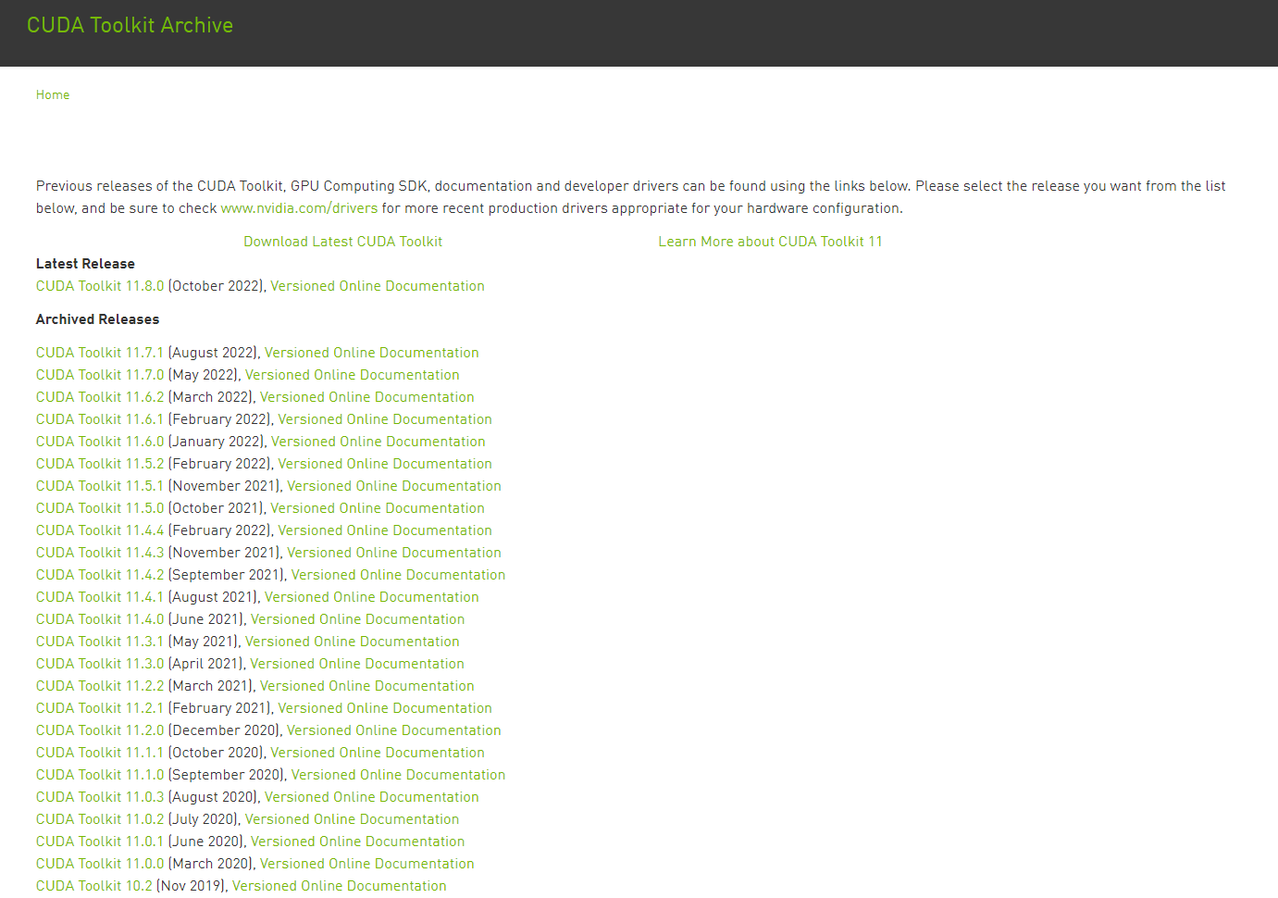This screenshot has height=898, width=1278.
Task: Choose CUDA Toolkit 11.0.1
Action: [100, 842]
